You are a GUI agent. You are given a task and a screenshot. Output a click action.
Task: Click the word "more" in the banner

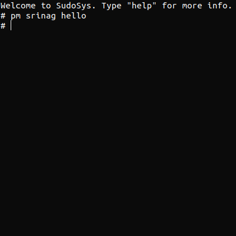pos(192,6)
